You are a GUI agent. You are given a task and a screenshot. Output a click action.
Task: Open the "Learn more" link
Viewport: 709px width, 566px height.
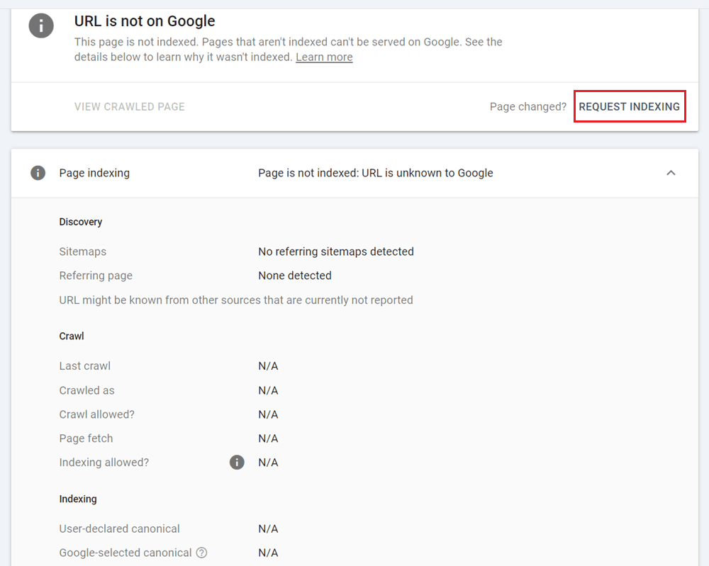click(x=324, y=57)
